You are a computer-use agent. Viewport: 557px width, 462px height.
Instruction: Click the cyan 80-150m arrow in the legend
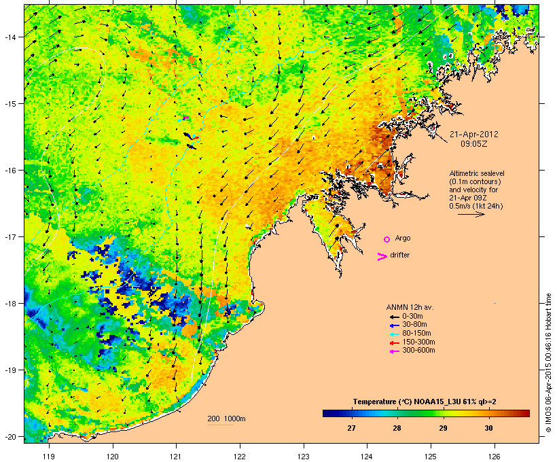395,334
